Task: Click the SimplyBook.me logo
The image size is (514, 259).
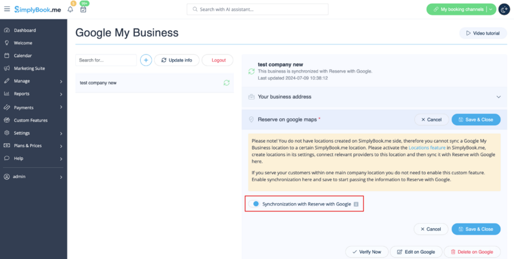Action: 38,9
